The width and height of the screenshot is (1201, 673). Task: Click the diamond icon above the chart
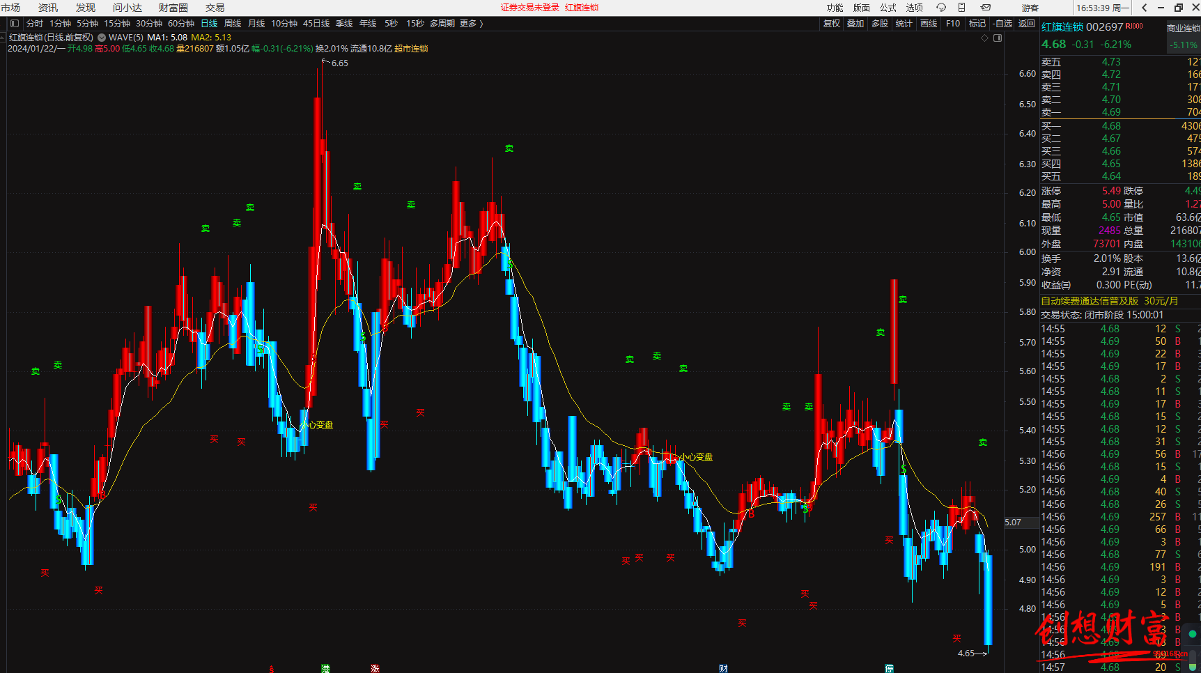click(x=984, y=38)
